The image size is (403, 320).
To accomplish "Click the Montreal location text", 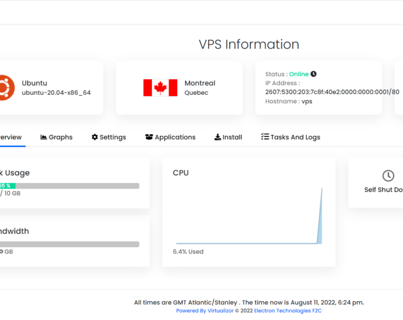I will [x=199, y=83].
